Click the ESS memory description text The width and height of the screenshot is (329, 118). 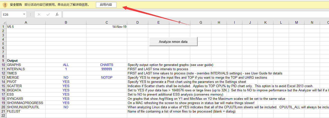coord(175,94)
